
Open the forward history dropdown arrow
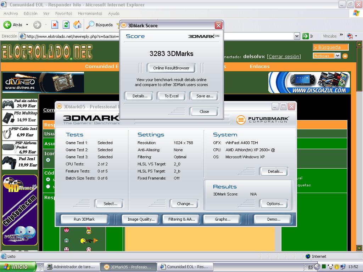pyautogui.click(x=46, y=25)
